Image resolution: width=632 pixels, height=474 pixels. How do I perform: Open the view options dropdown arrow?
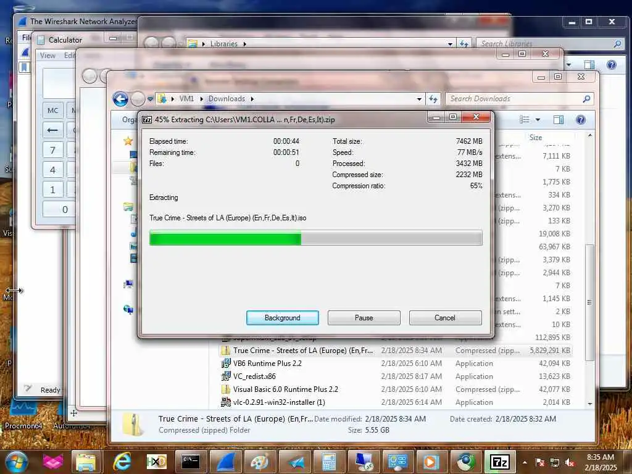538,120
